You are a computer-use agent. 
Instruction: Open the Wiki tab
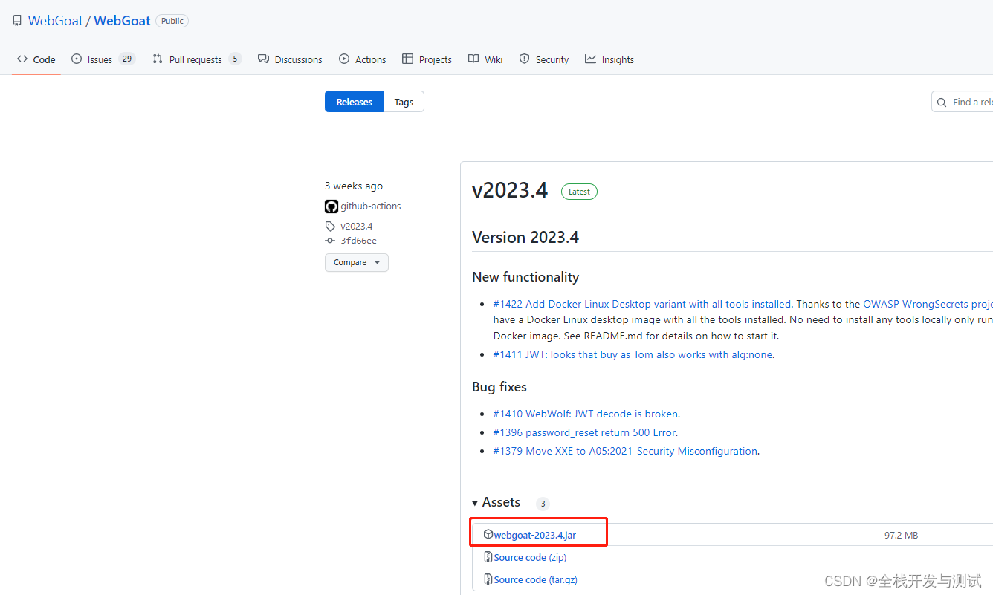[x=485, y=59]
